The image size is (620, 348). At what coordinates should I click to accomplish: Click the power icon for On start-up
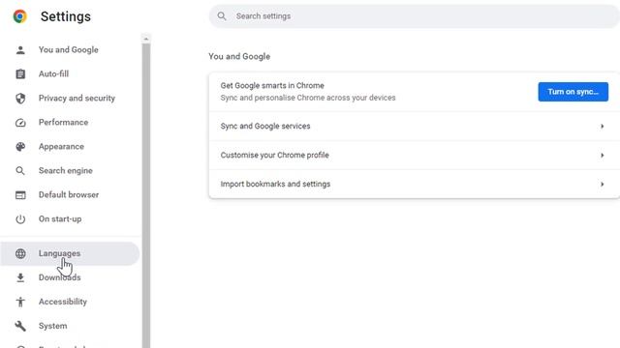pos(20,219)
